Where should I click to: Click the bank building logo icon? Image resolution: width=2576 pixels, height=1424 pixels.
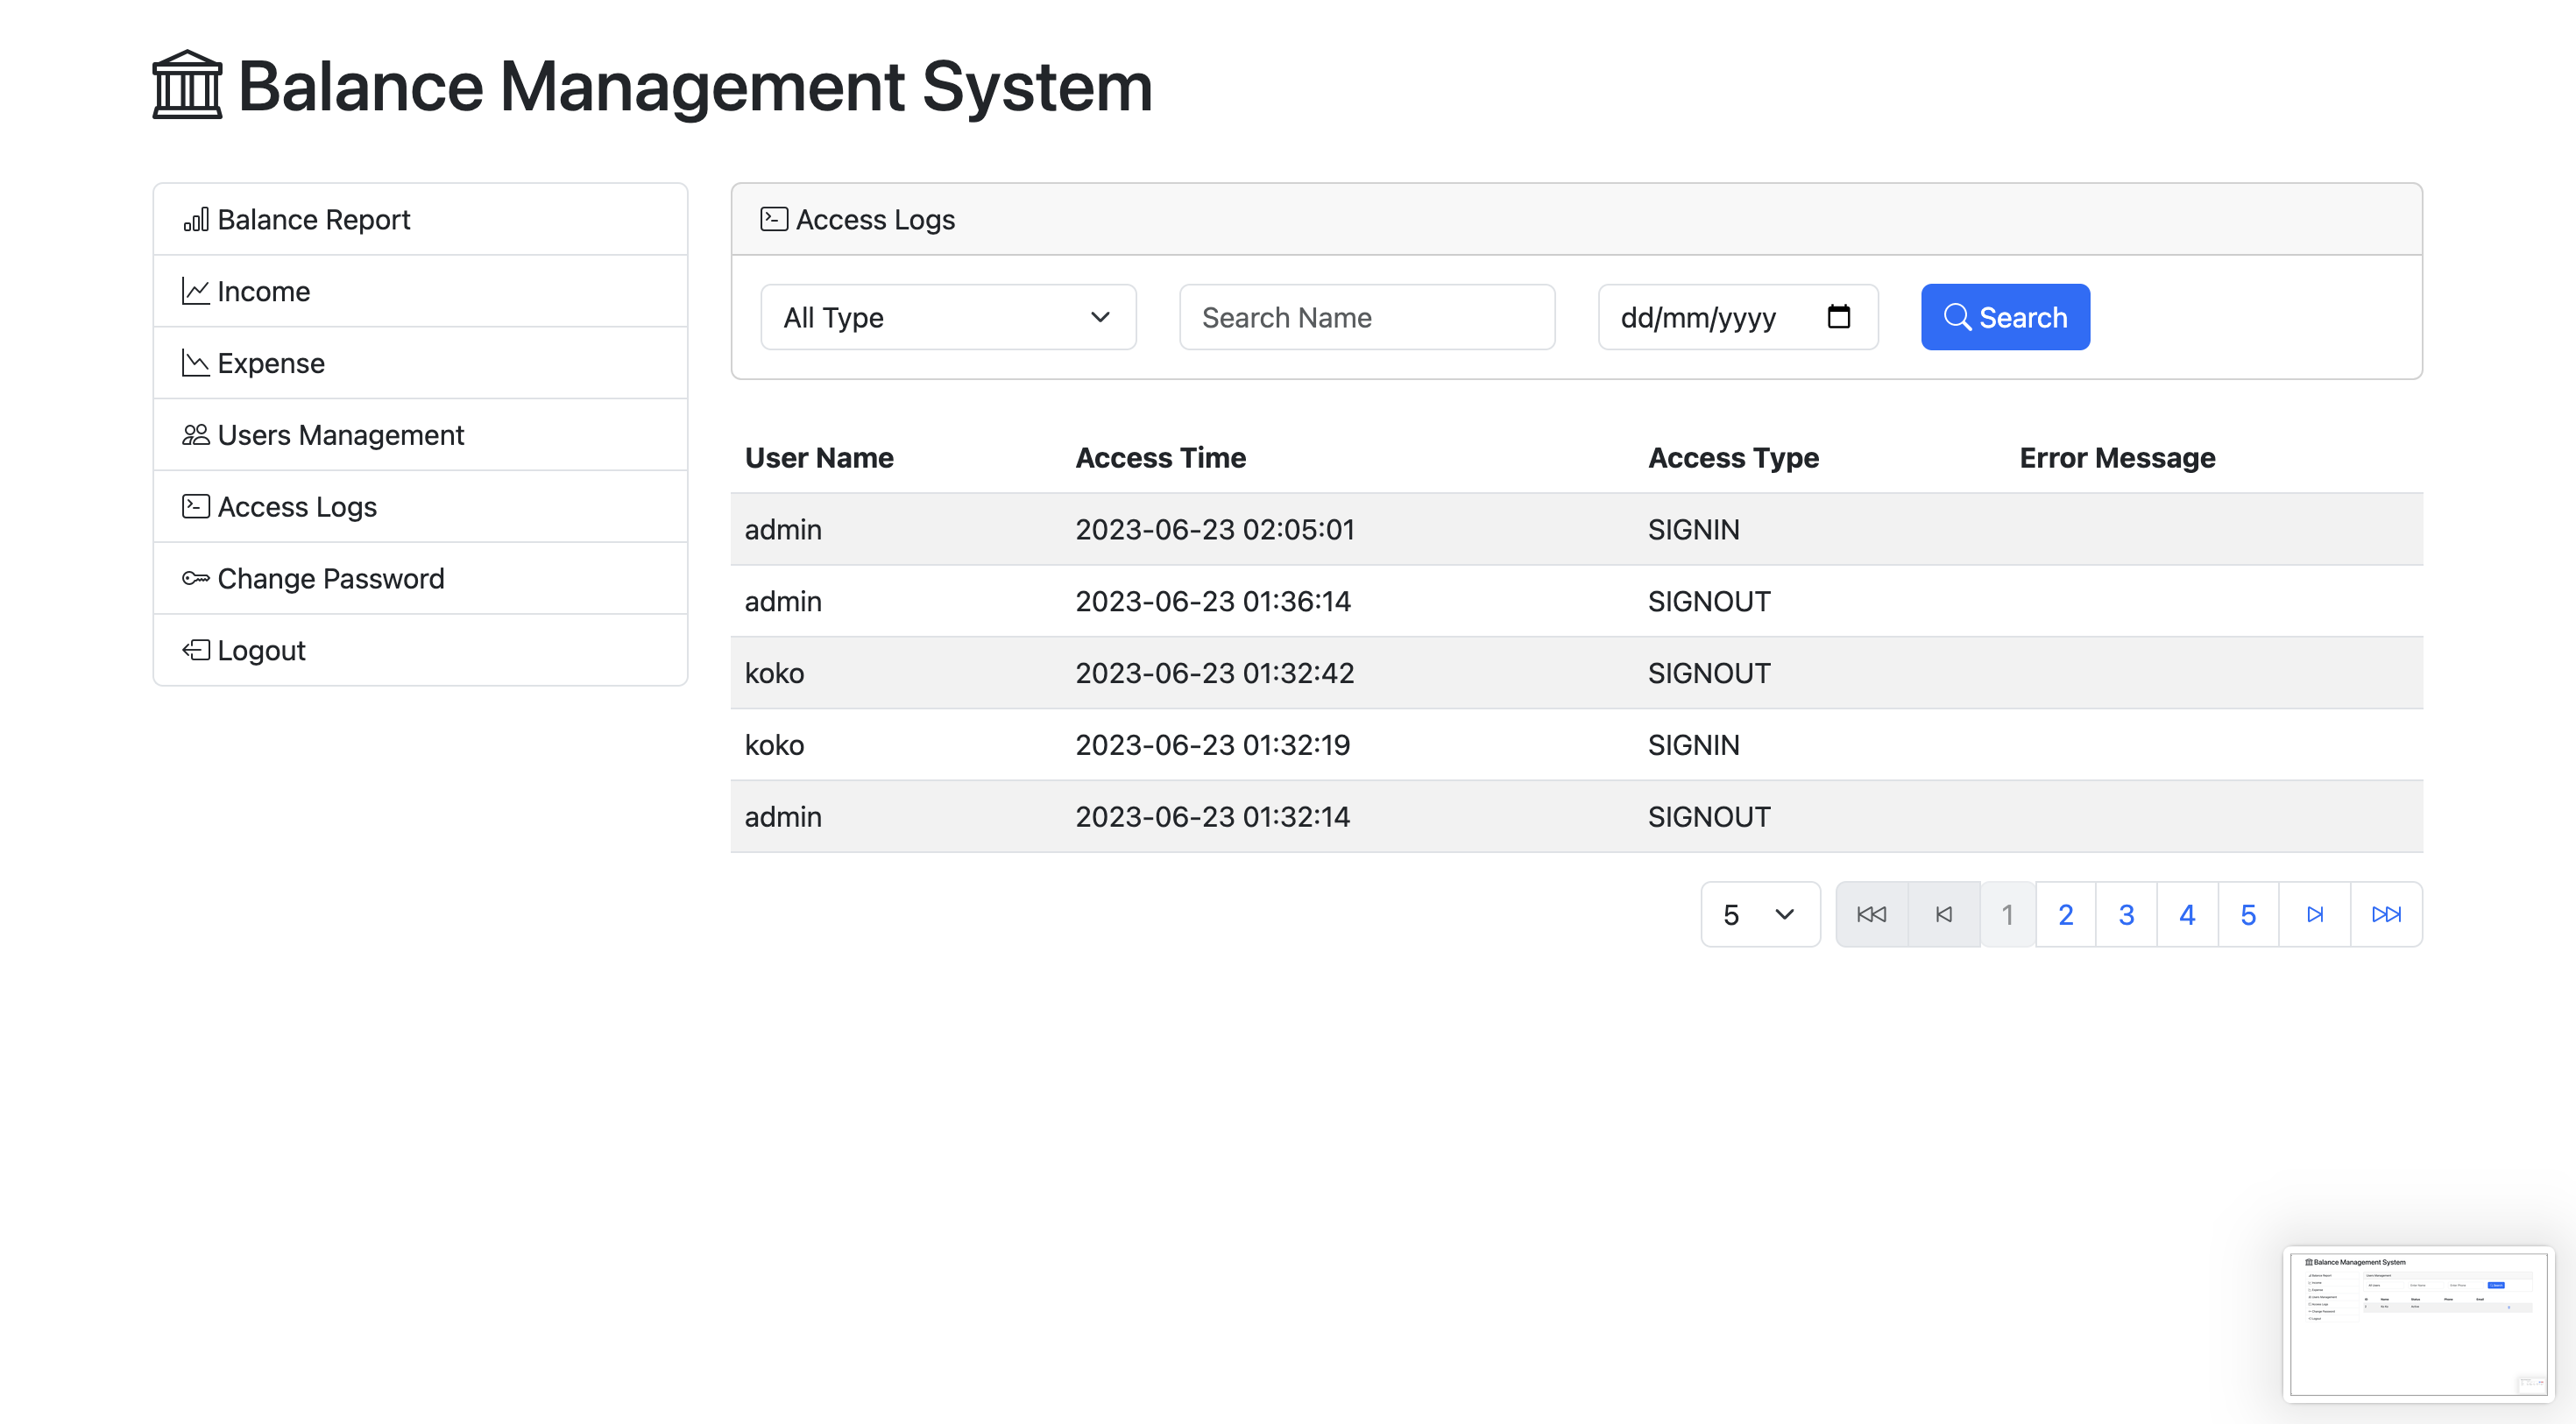187,86
